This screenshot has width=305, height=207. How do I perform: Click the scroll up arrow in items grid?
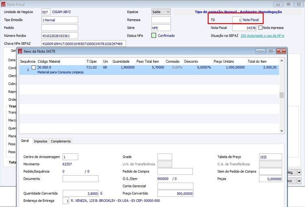281,61
